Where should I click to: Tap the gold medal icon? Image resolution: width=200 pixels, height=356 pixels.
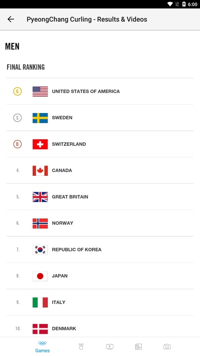click(x=17, y=91)
